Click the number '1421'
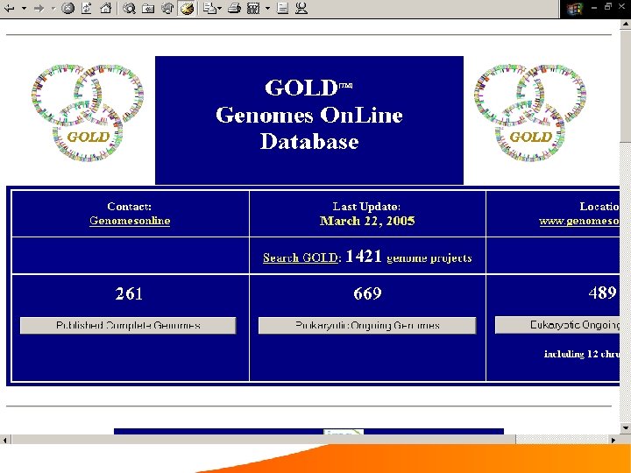 [x=364, y=256]
